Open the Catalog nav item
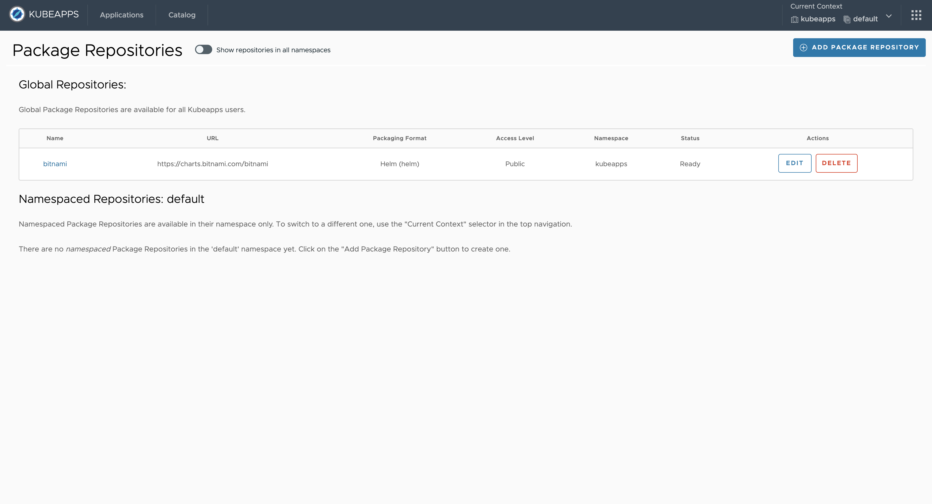932x504 pixels. coord(182,15)
